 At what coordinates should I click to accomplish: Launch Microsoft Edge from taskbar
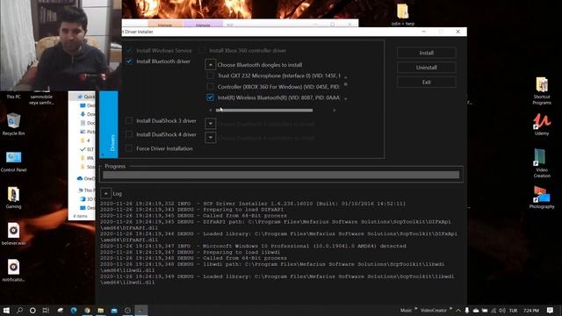74,310
